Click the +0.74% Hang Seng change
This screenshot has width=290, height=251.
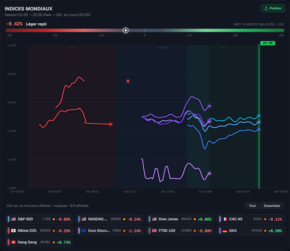click(64, 242)
